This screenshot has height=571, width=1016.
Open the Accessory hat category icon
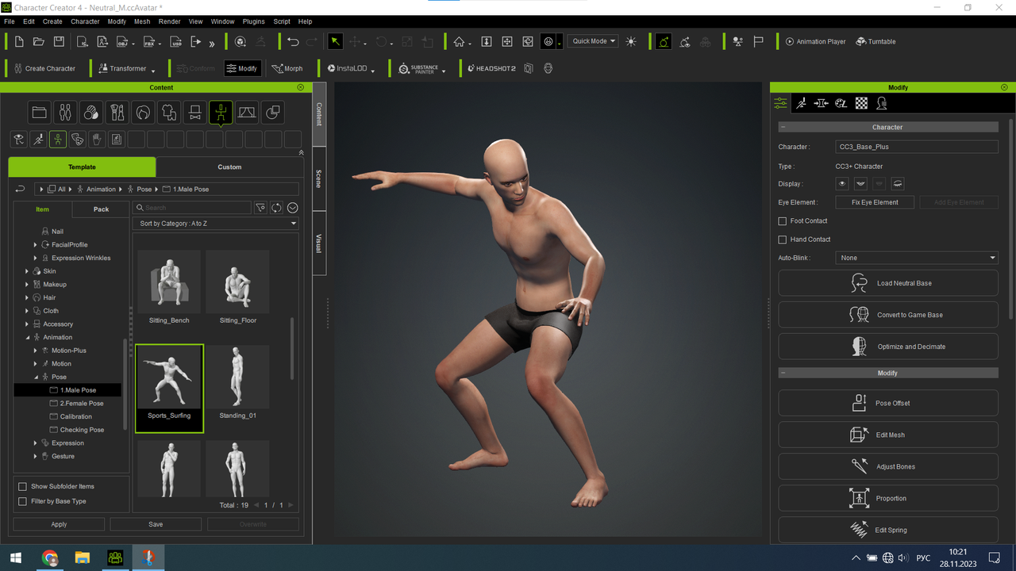(x=194, y=113)
